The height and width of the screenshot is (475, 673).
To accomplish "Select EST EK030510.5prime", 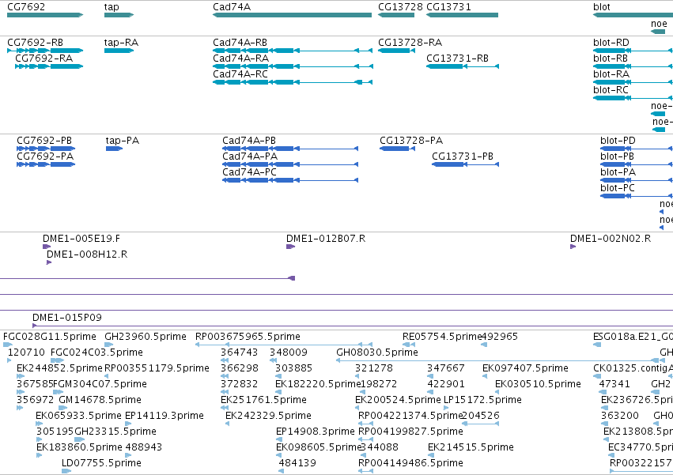I will 497,392.
